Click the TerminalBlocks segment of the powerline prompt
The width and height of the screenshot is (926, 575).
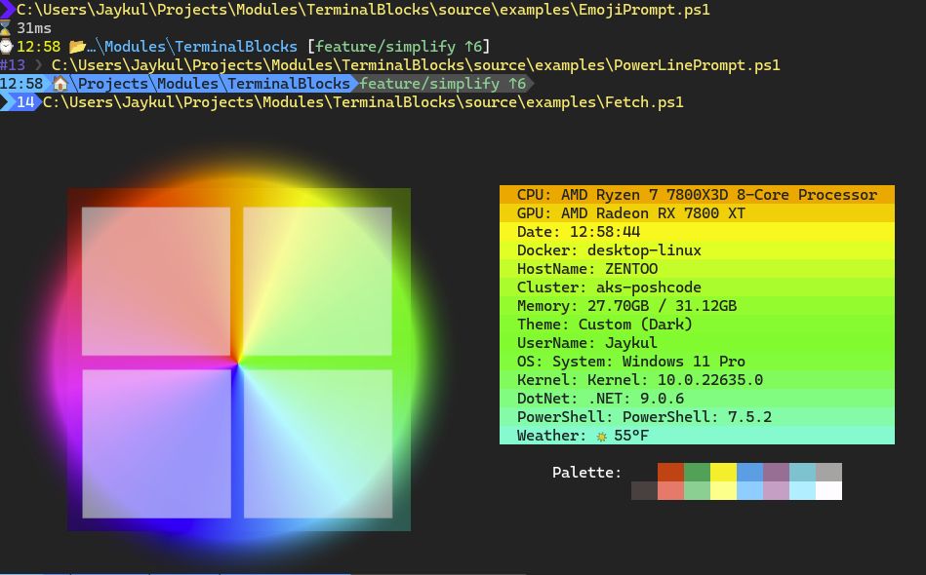pos(289,83)
